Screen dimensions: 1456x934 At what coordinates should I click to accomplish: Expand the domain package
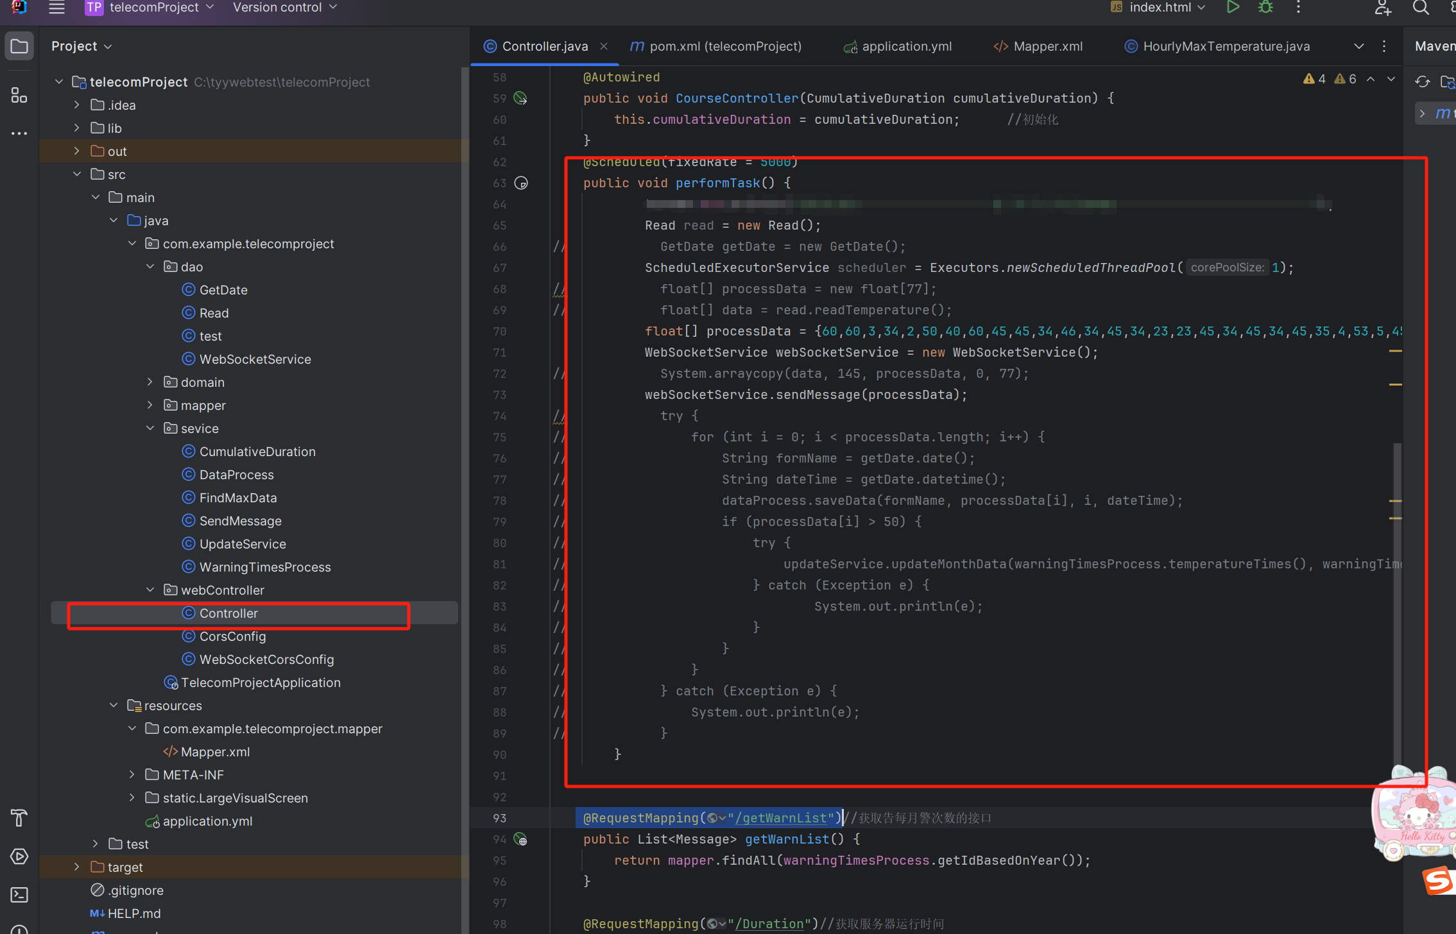[x=150, y=382]
